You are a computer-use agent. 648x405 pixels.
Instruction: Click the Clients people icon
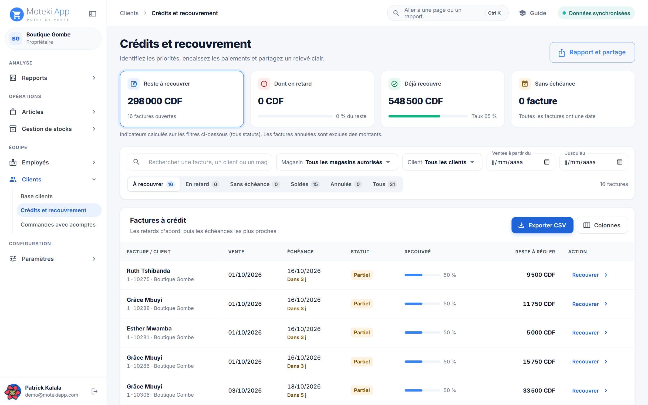click(13, 179)
